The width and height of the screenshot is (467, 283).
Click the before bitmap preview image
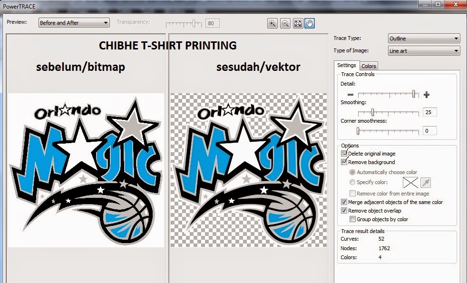[86, 170]
